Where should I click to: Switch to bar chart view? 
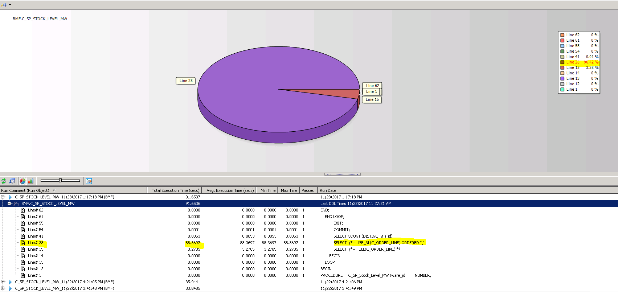31,181
